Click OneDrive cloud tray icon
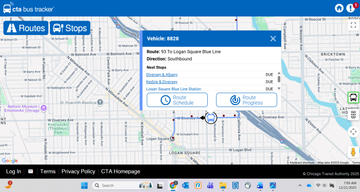Viewport: 360px width, 192px height. click(309, 185)
